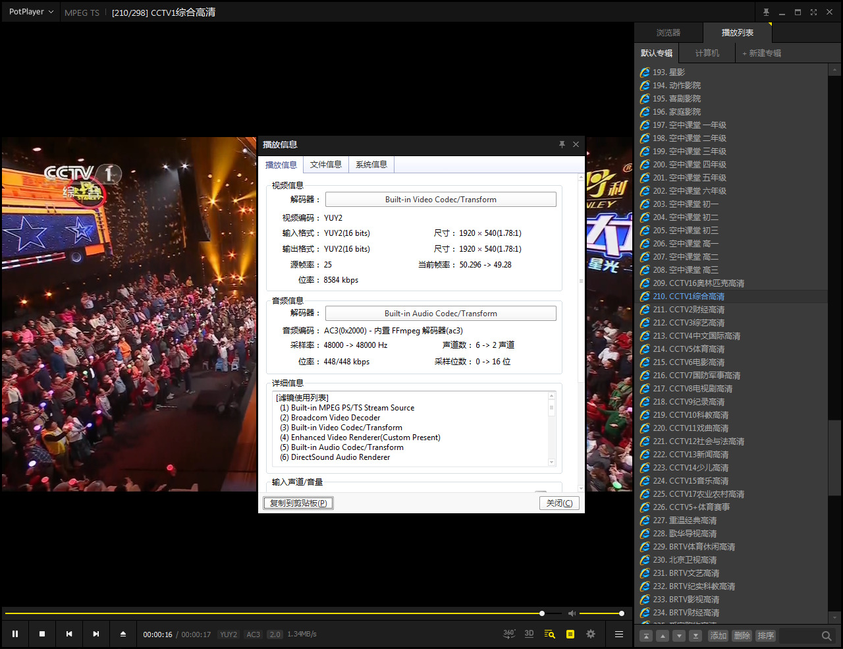Click filter entry Broadcom Video Decoder
Screen dimensions: 843x649
[330, 418]
